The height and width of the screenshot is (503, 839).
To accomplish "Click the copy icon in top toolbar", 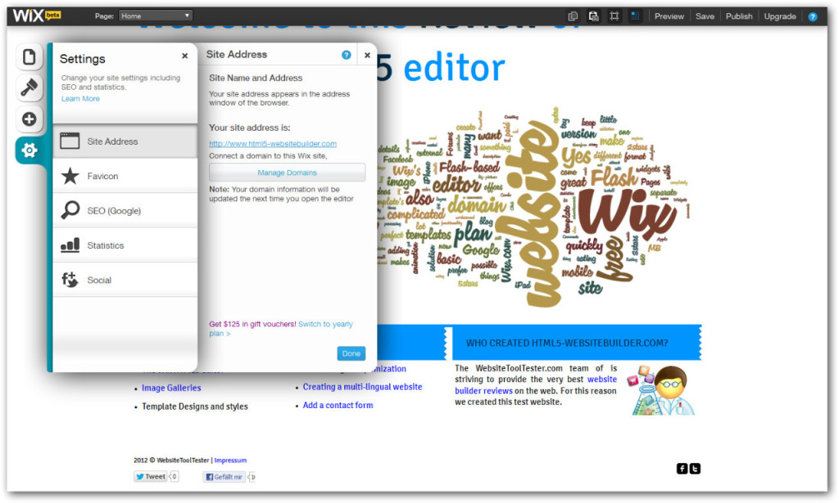I will 574,16.
